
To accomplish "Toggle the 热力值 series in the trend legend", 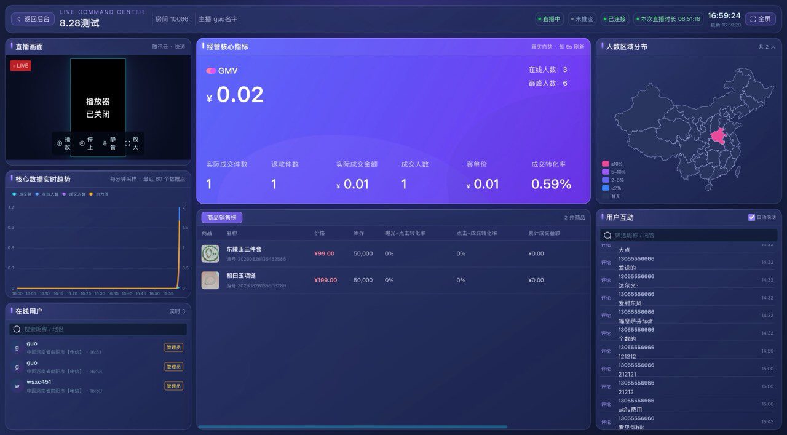I will coord(98,194).
